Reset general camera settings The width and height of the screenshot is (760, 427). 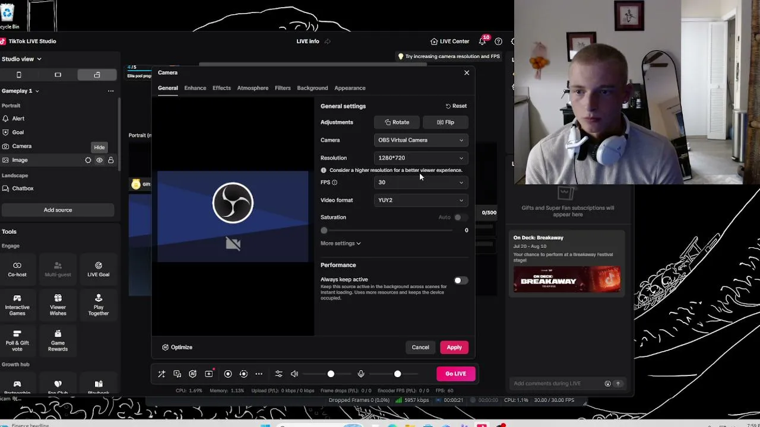[456, 106]
